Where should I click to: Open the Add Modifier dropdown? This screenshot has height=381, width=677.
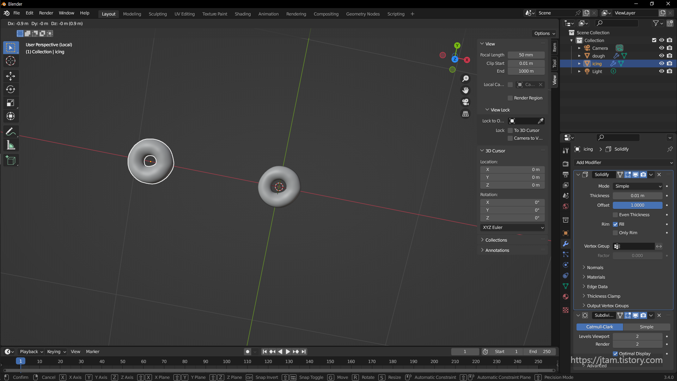tap(623, 163)
